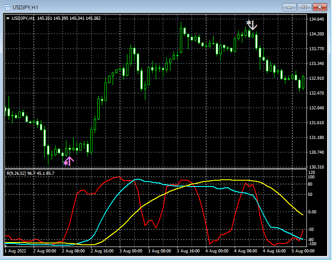
Task: Close the USDJPY,H1 chart window
Action: click(x=319, y=7)
